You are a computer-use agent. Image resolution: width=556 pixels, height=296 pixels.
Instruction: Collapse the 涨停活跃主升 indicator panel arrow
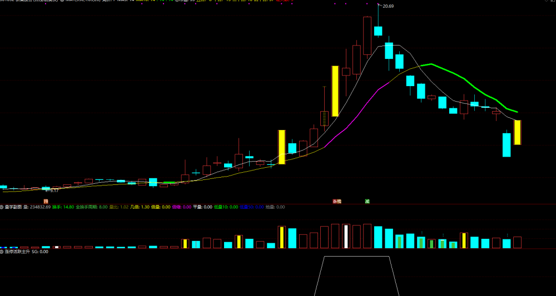2,252
